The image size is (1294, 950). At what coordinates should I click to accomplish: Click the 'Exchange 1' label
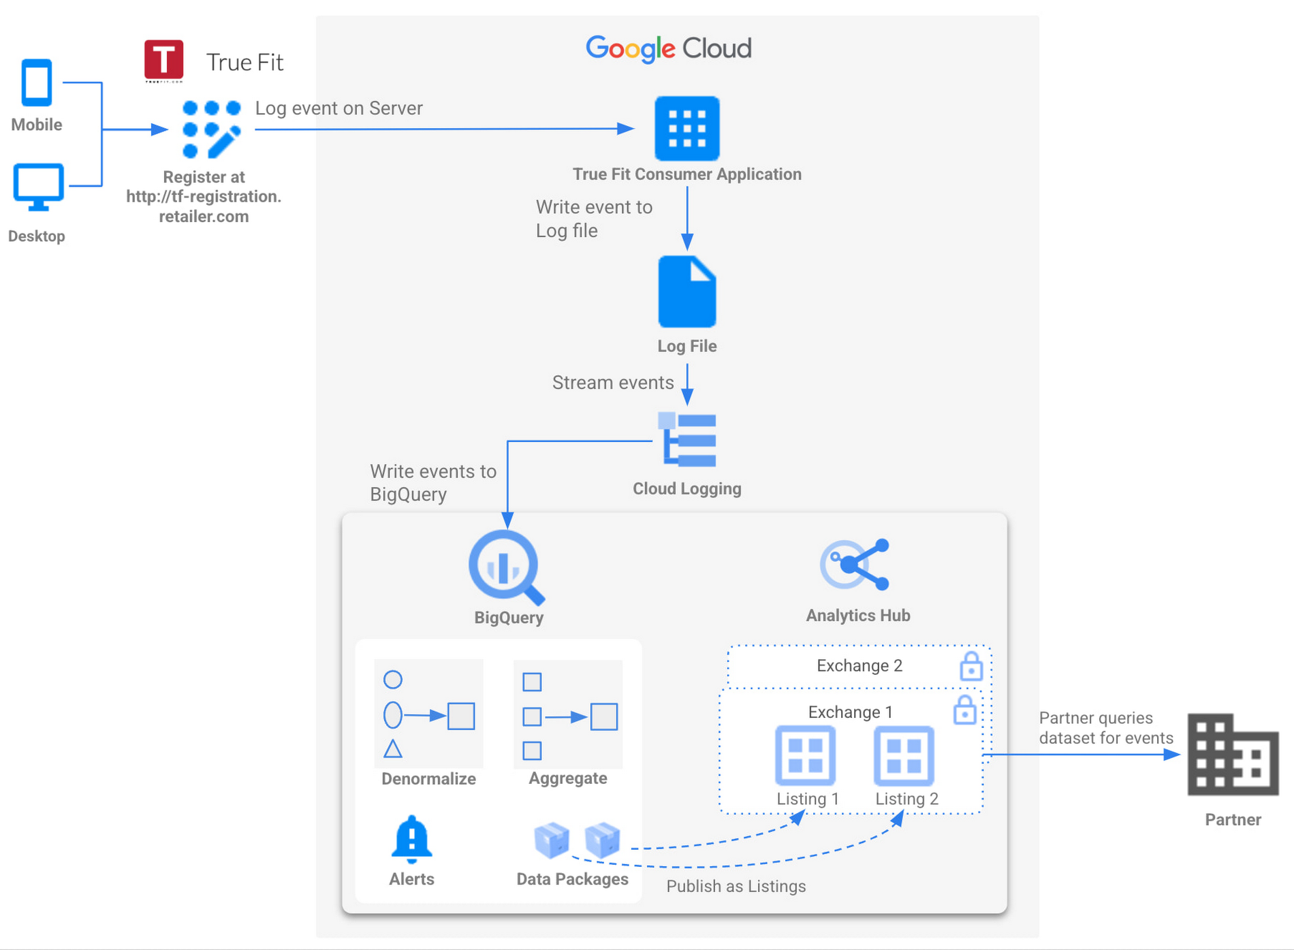point(851,712)
